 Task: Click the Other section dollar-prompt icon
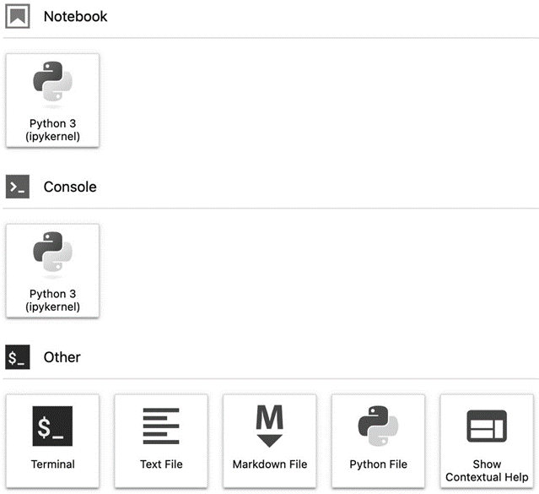(x=18, y=357)
